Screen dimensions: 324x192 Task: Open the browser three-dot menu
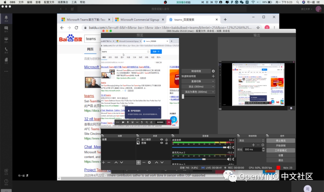coord(274,28)
